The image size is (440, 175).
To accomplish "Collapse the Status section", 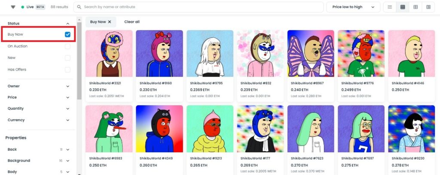I will coord(67,24).
